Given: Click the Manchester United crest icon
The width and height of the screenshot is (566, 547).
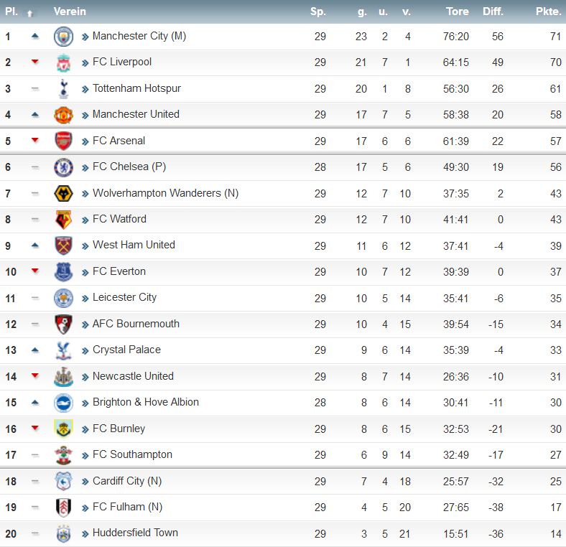Looking at the screenshot, I should (x=63, y=115).
